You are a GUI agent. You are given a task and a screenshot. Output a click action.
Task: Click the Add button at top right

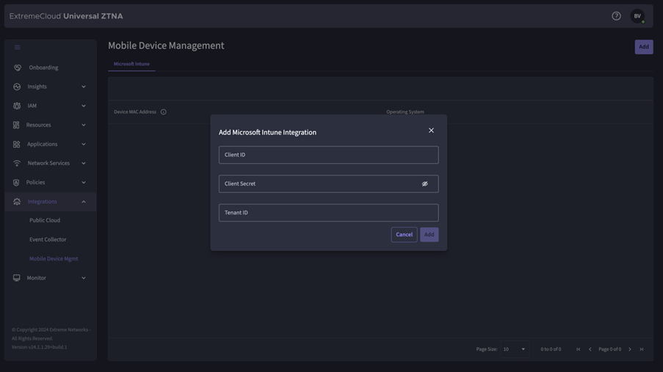click(643, 47)
